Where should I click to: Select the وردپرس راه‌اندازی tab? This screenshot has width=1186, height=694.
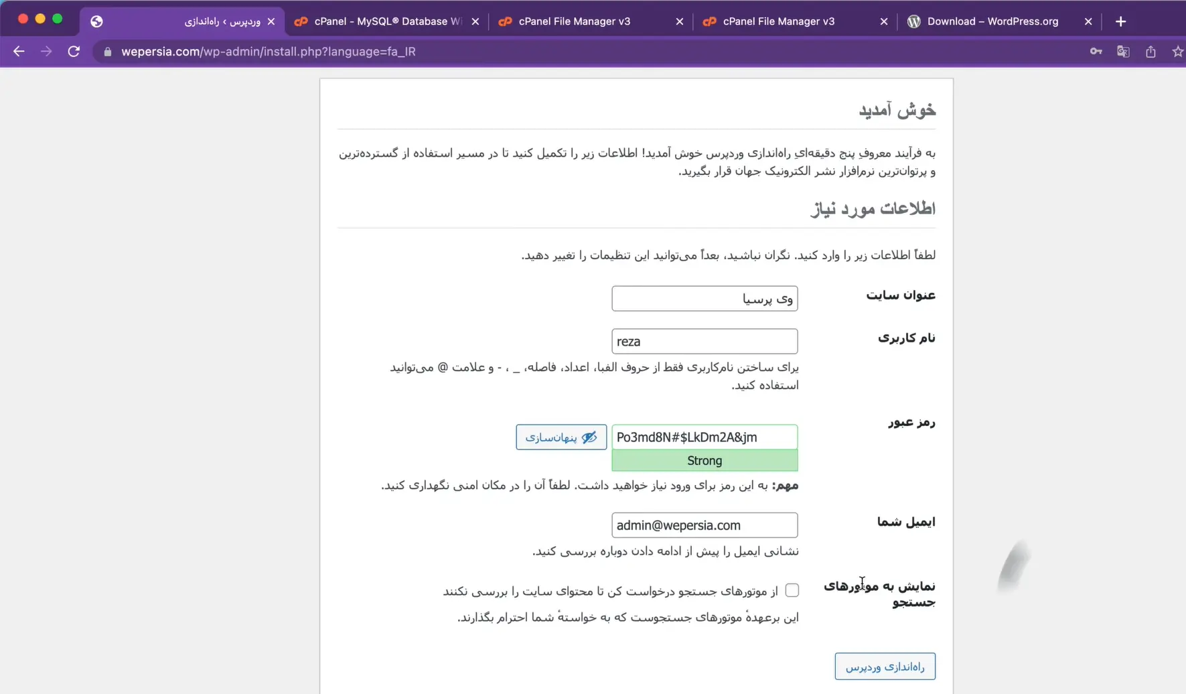(182, 21)
